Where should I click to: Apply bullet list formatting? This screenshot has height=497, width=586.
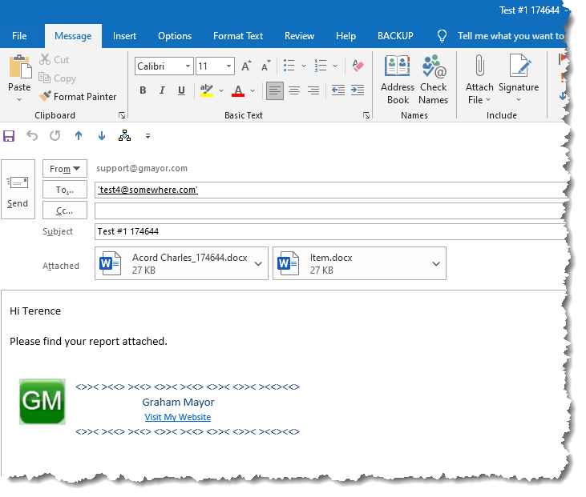289,66
